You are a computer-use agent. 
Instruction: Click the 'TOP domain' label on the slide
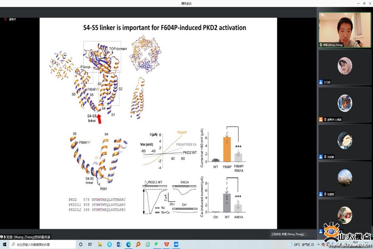(x=118, y=49)
